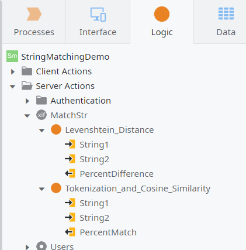246x250 pixels.
Task: Click the Interface screens icon
Action: pyautogui.click(x=98, y=14)
